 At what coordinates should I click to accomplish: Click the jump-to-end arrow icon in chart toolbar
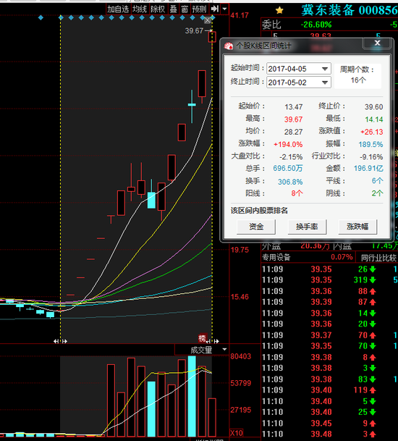point(215,9)
